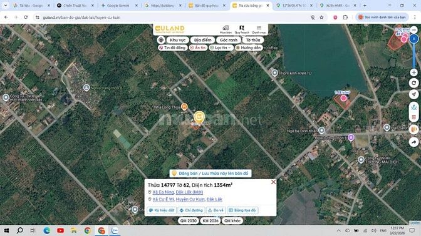Go back with the browser back arrow

[x=6, y=17]
